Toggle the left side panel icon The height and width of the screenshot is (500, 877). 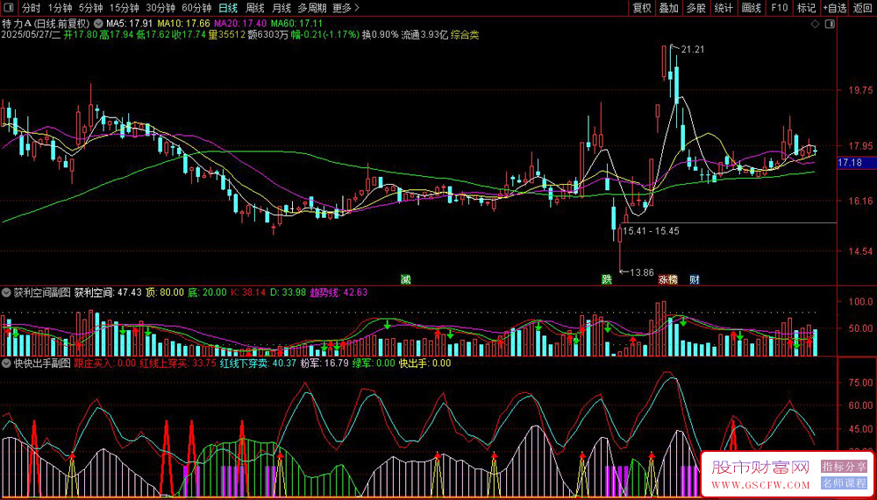tap(9, 9)
